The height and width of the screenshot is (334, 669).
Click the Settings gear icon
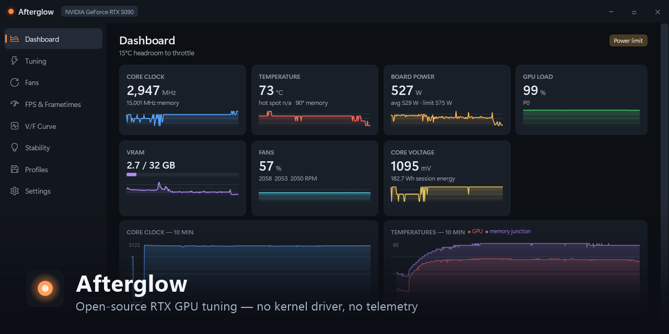pyautogui.click(x=15, y=191)
